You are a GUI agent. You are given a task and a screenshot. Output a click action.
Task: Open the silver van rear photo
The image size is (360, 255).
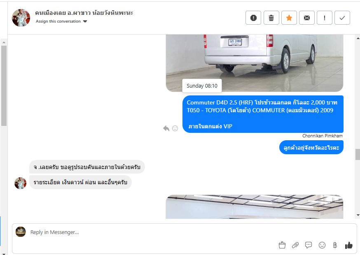[x=255, y=63]
